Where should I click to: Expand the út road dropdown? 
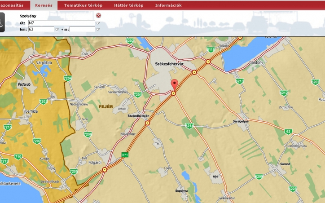coord(97,23)
